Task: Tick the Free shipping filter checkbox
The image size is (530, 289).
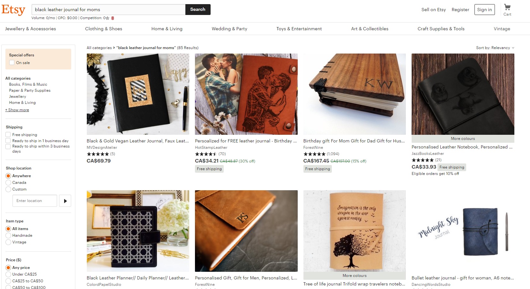Action: 8,135
